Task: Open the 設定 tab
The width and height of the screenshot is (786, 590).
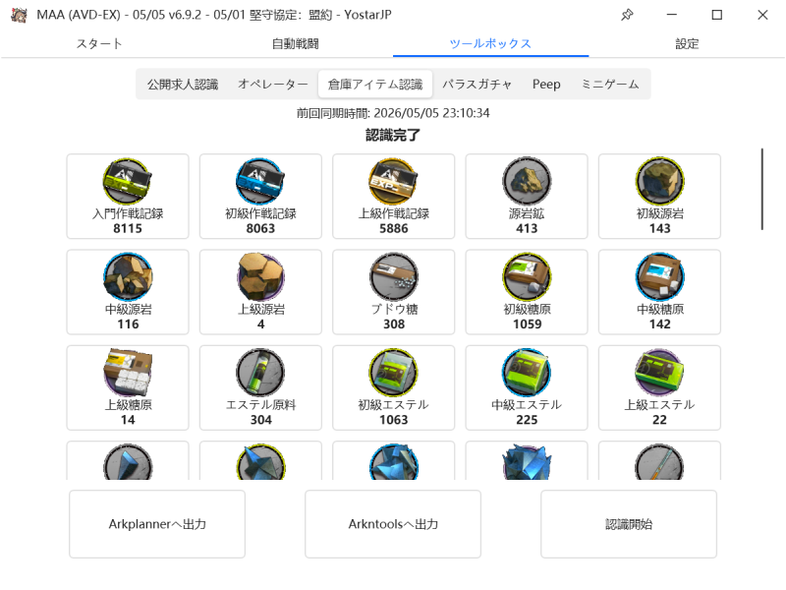Action: coord(687,43)
